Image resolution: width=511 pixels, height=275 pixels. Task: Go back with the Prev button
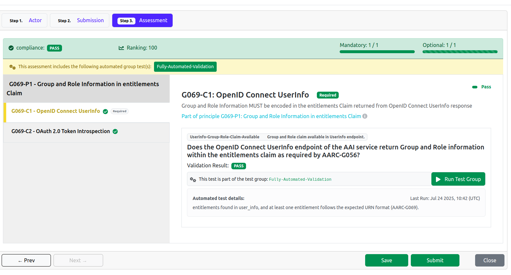[x=26, y=260]
